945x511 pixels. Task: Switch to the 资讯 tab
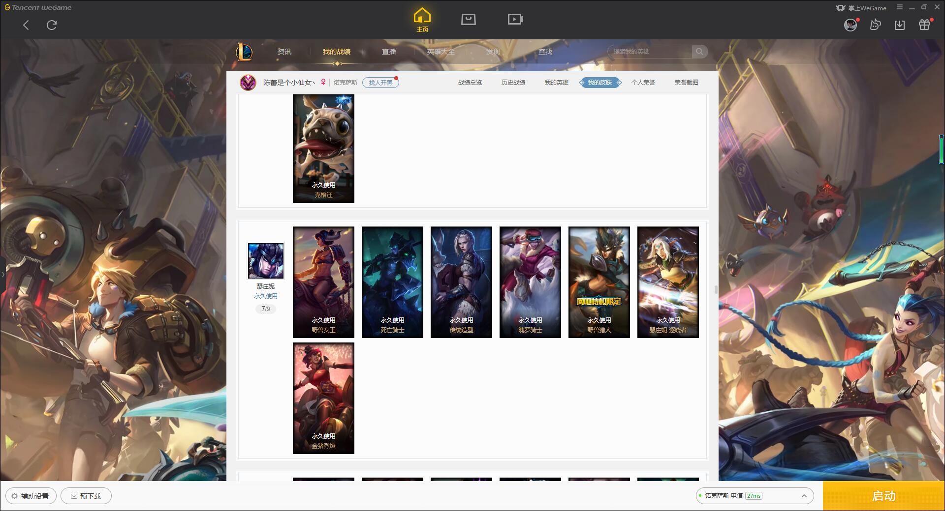(x=284, y=52)
